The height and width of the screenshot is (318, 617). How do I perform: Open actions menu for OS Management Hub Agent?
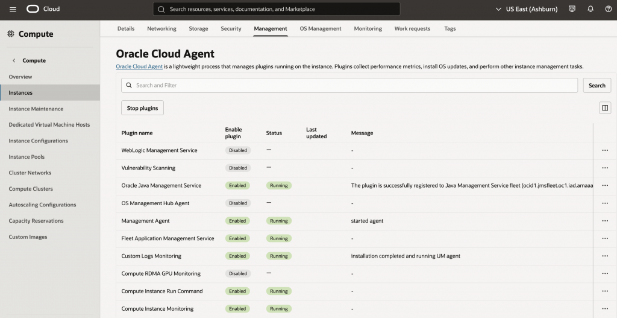coord(605,203)
